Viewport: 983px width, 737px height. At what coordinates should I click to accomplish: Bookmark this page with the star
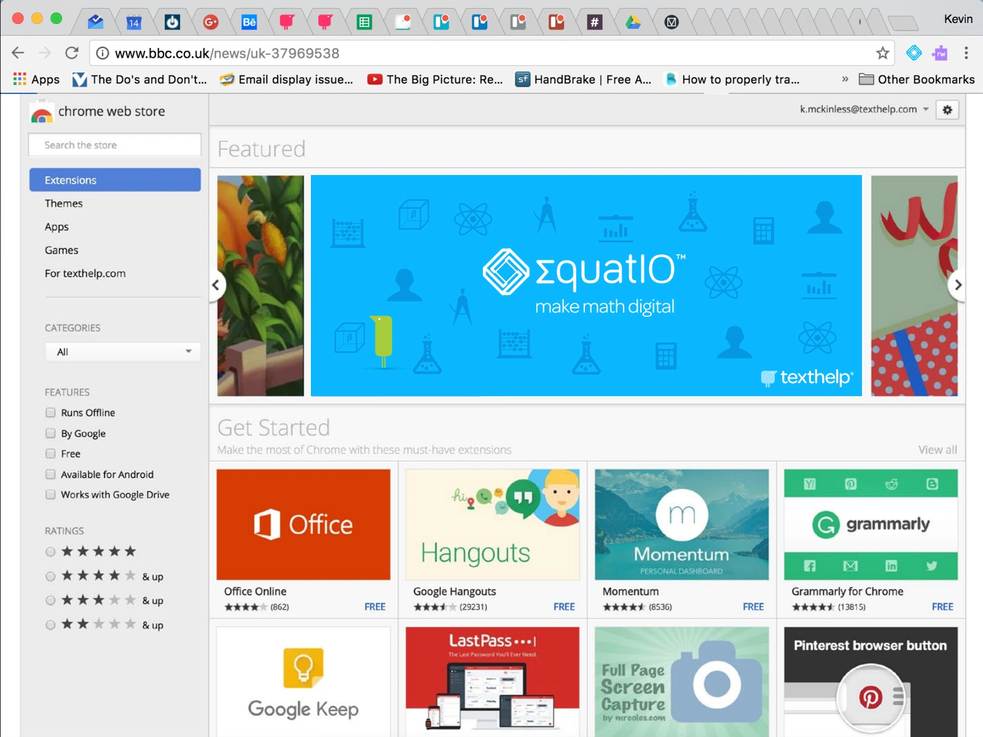[882, 53]
